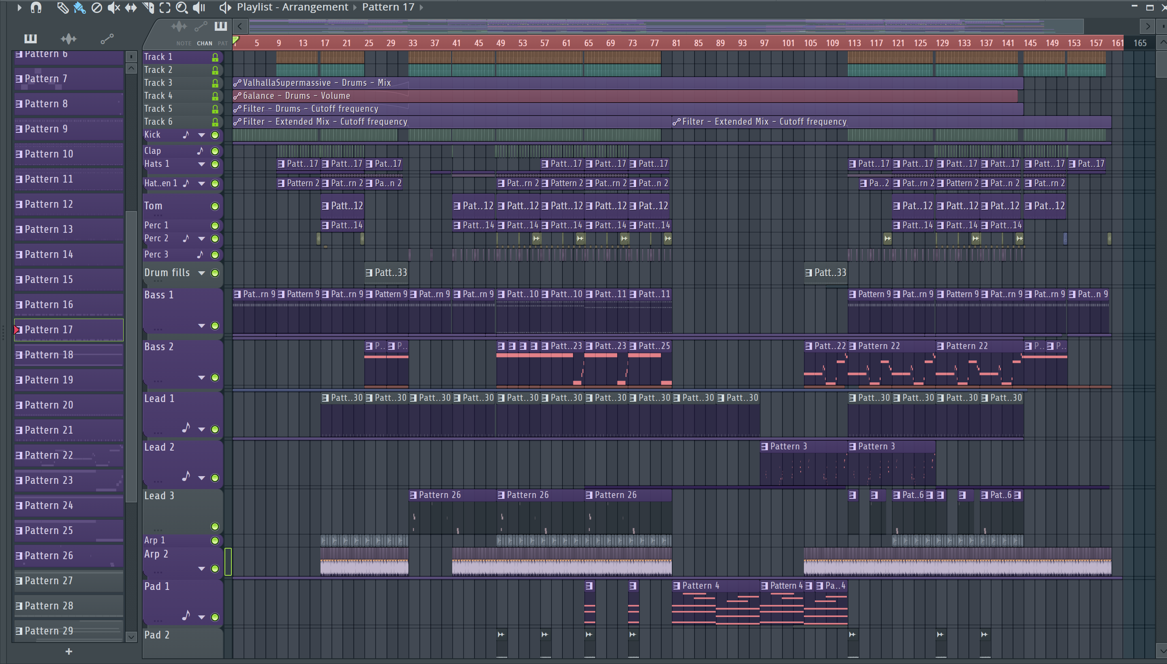The height and width of the screenshot is (664, 1167).
Task: Select Pattern 22 in the picker
Action: (69, 455)
